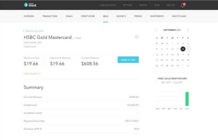Viewport: 218px width, 140px height.
Task: Select September 17 on calendar
Action: pos(183,55)
